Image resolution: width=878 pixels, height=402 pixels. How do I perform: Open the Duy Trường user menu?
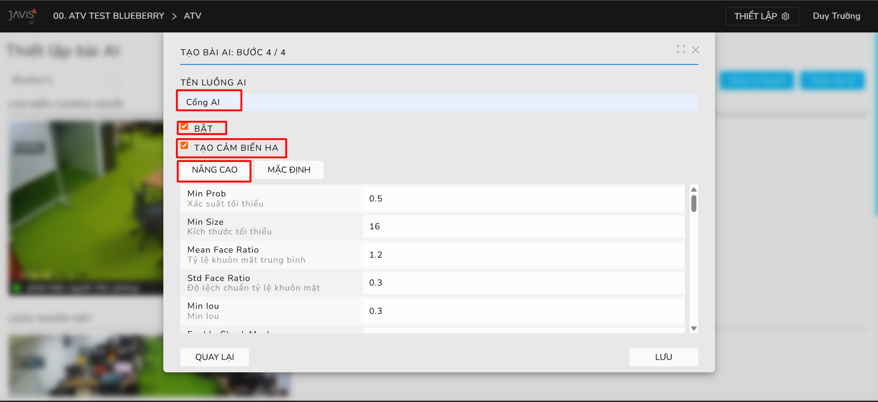836,16
